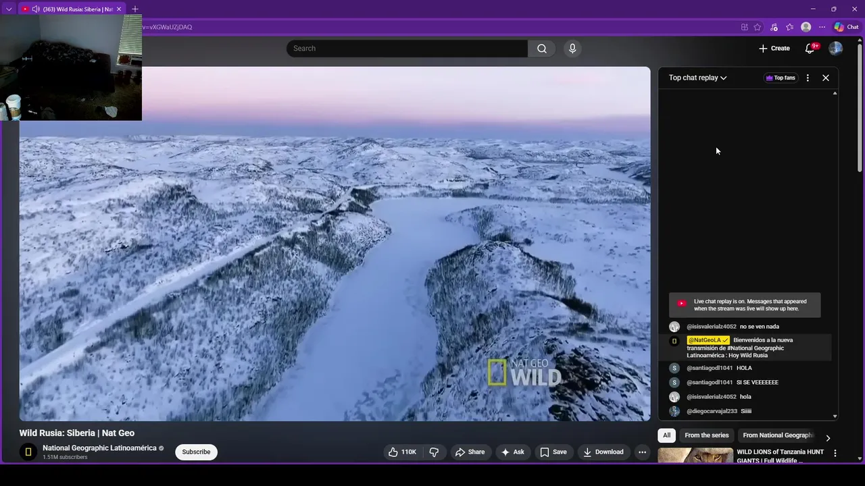Expand the Top chat replay dropdown

coord(697,78)
